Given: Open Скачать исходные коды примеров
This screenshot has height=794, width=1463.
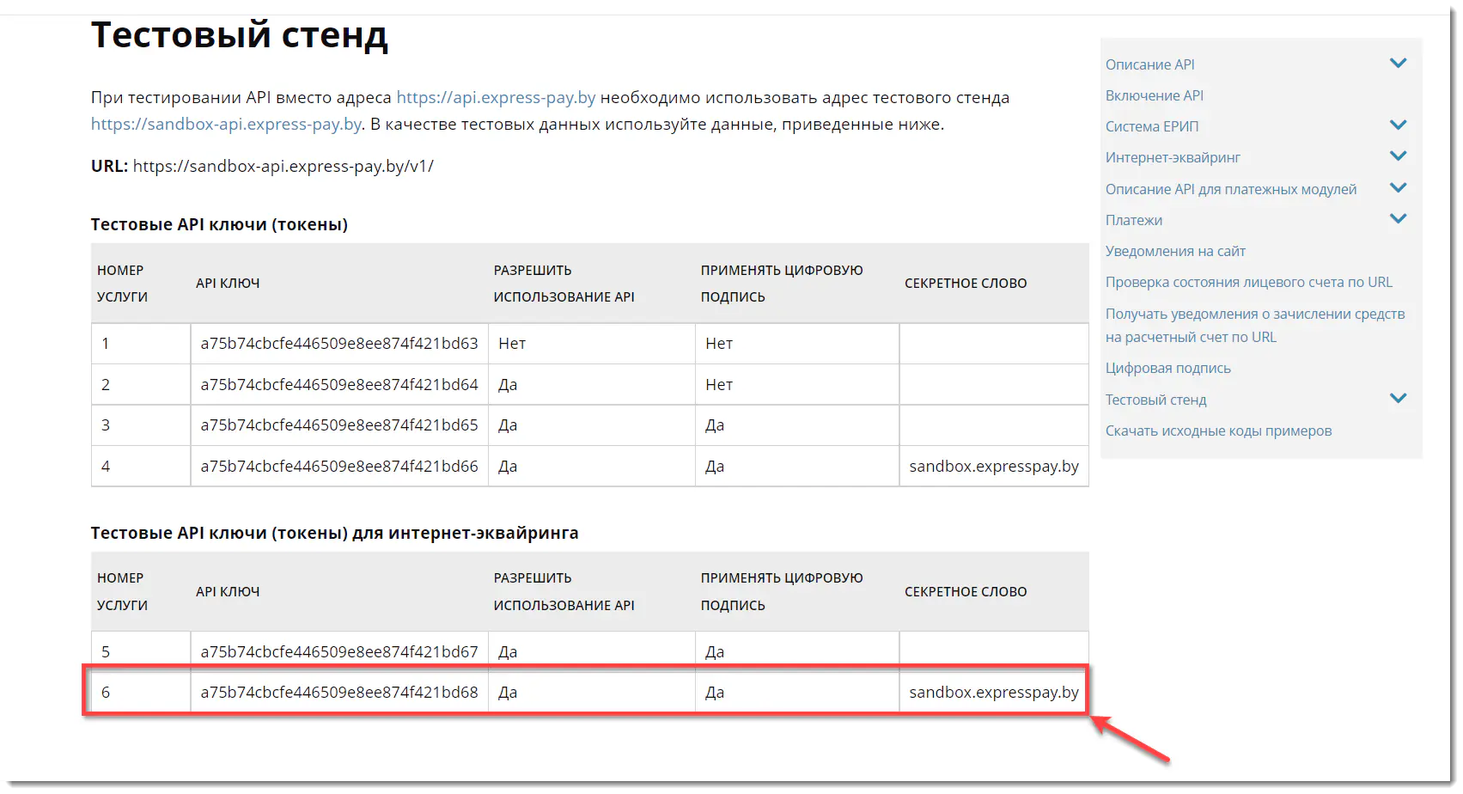Looking at the screenshot, I should point(1218,431).
